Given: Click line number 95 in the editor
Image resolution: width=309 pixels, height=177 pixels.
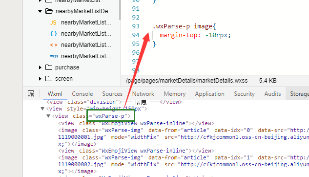Looking at the screenshot, I should click(136, 44).
